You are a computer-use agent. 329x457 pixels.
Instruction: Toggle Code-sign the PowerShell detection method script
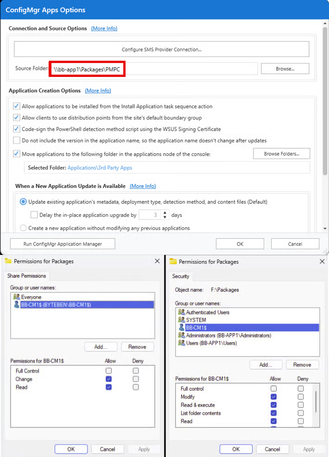point(17,129)
